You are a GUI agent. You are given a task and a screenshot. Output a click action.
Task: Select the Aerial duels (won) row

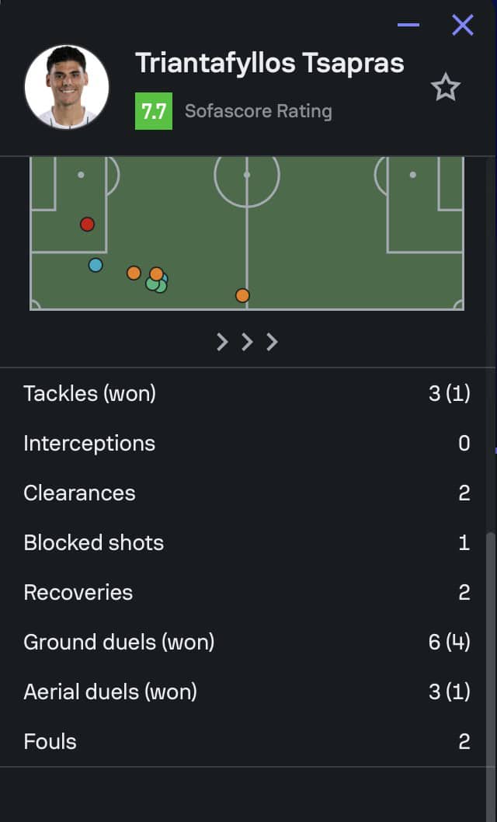click(x=247, y=691)
